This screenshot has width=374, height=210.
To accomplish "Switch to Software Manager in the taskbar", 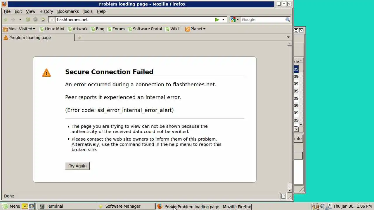I will coord(126,206).
